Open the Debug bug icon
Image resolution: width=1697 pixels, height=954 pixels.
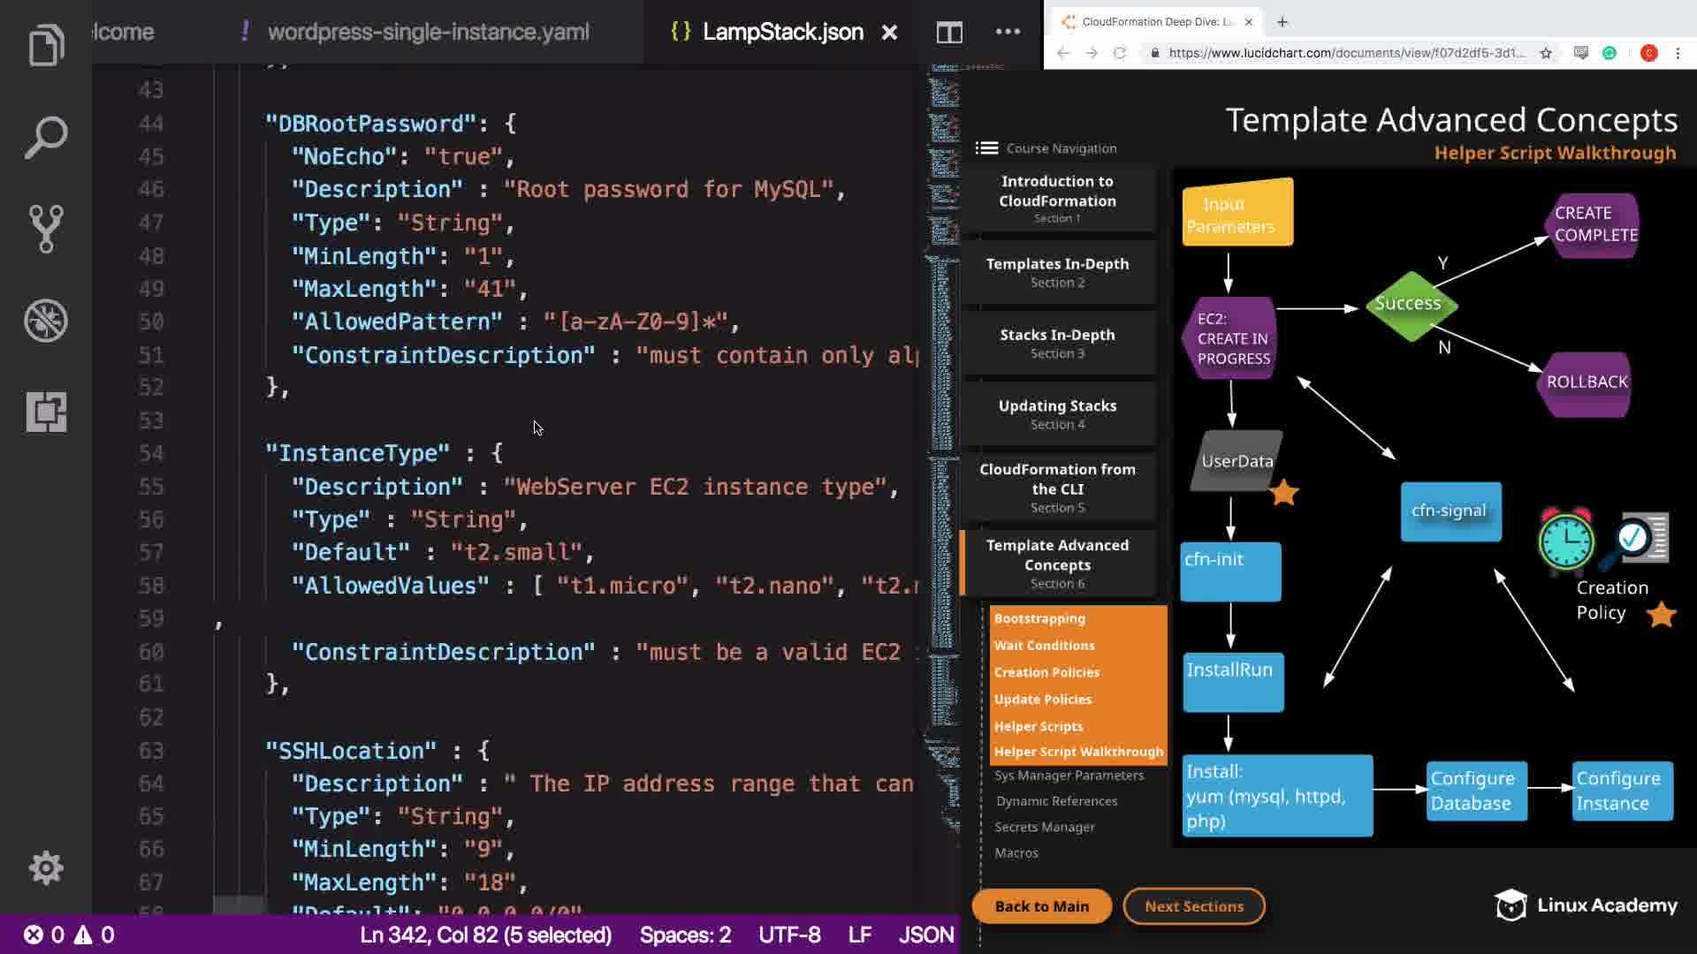[46, 320]
